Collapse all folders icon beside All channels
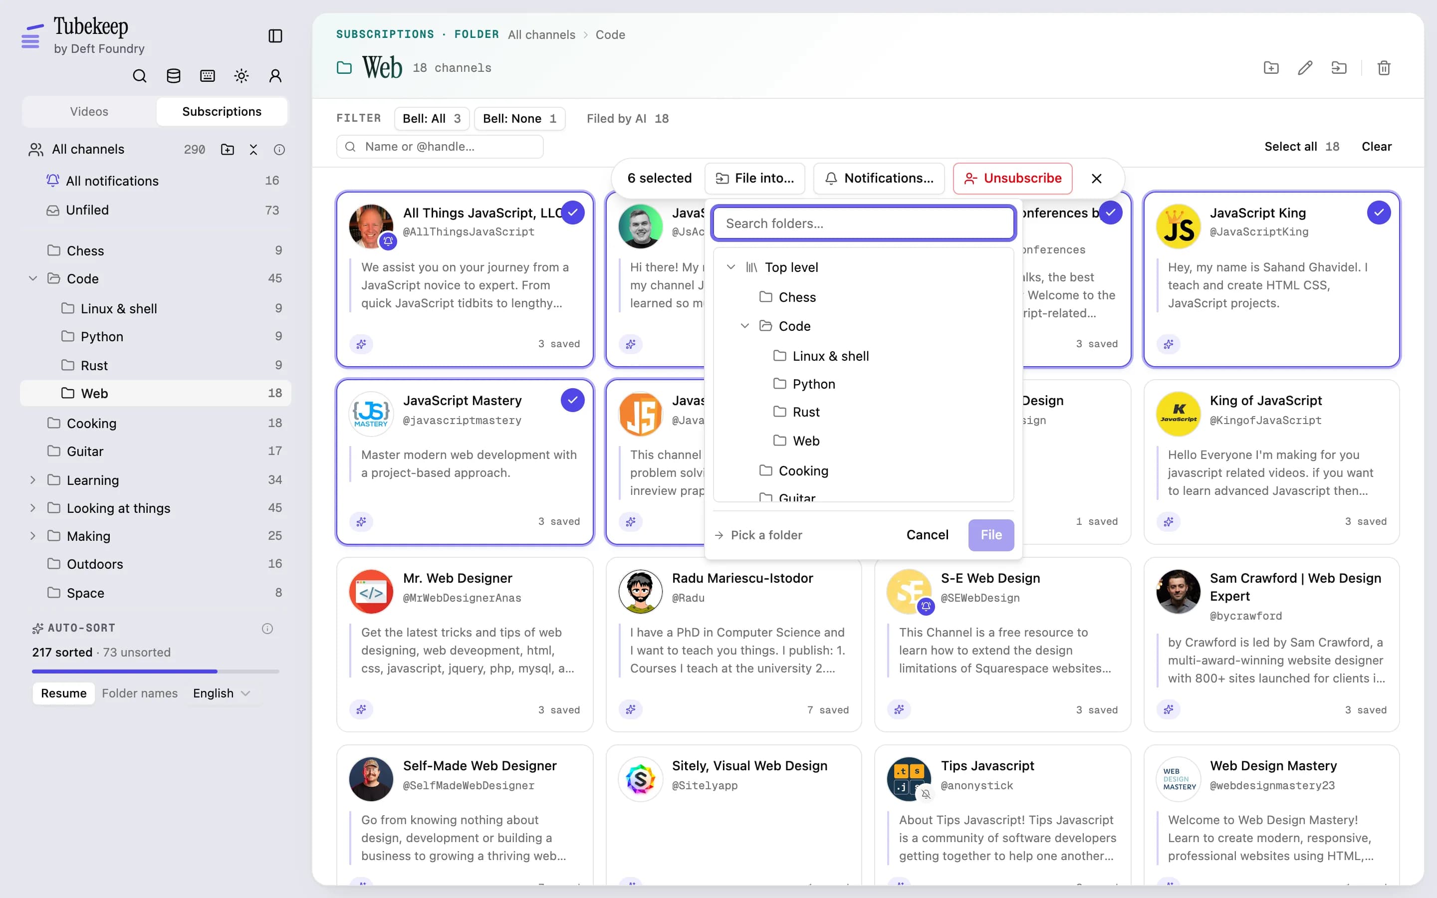Viewport: 1437px width, 898px height. coord(253,150)
